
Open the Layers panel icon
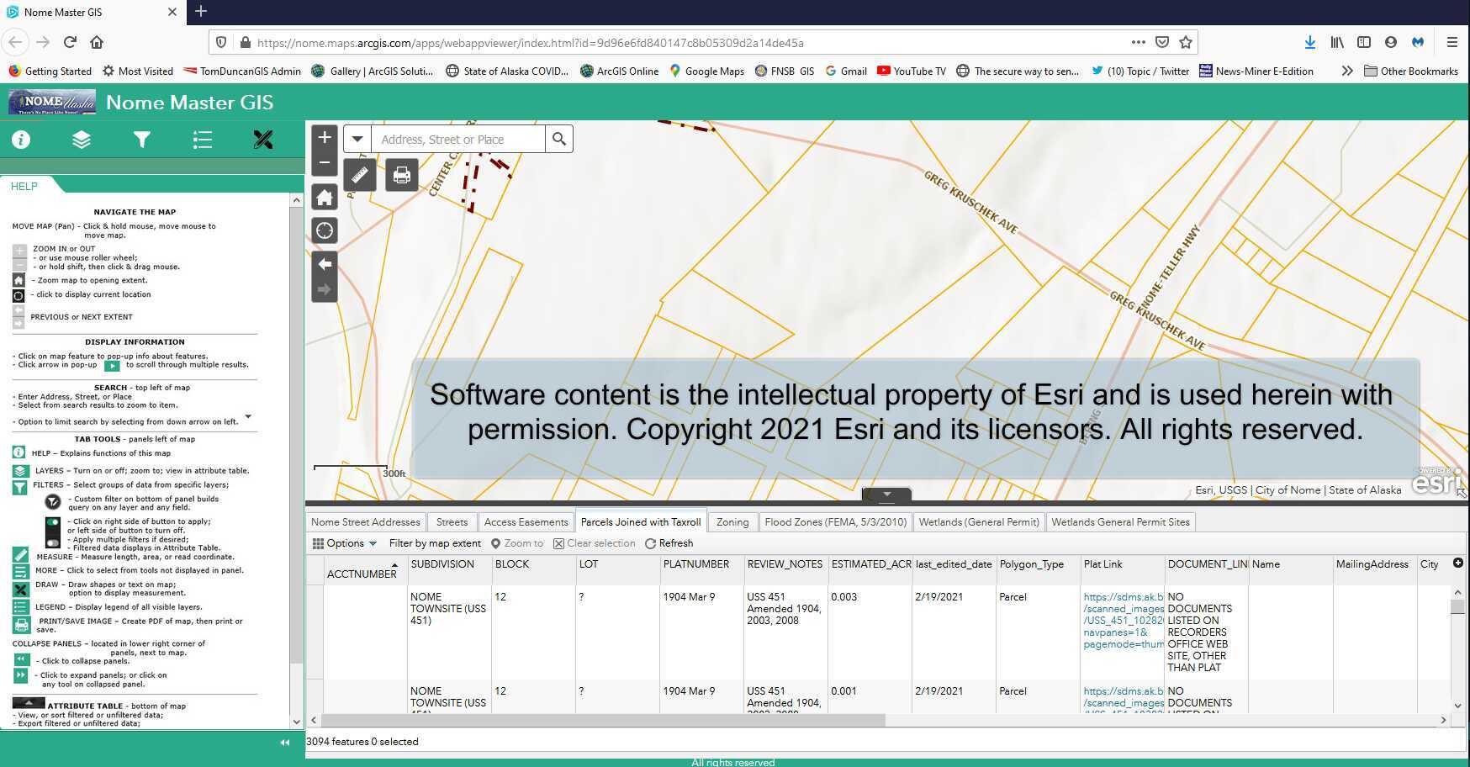pyautogui.click(x=82, y=140)
